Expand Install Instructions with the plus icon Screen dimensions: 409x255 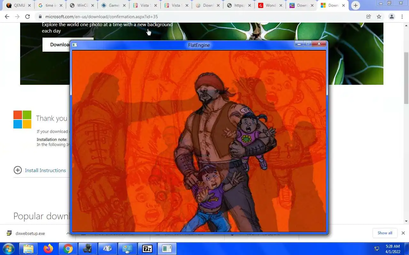(x=18, y=170)
